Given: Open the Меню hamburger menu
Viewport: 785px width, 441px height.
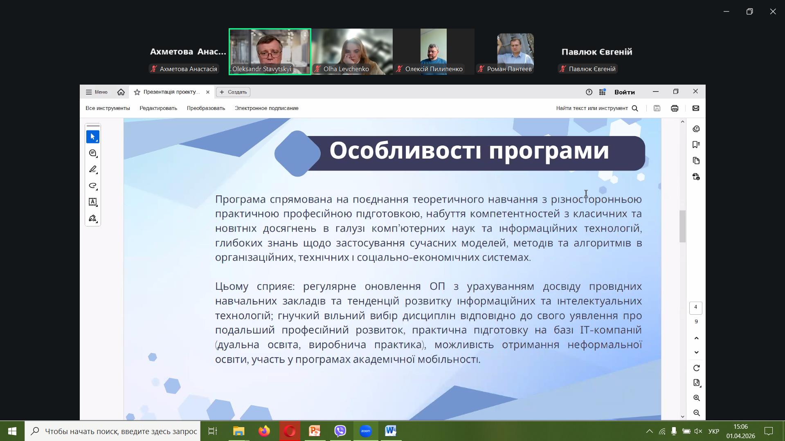Looking at the screenshot, I should coord(97,92).
